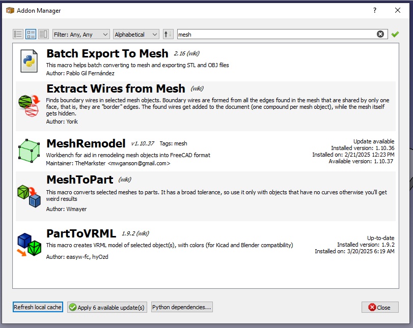The width and height of the screenshot is (413, 328).
Task: Open the Filter: Any, Any dropdown
Action: [81, 34]
